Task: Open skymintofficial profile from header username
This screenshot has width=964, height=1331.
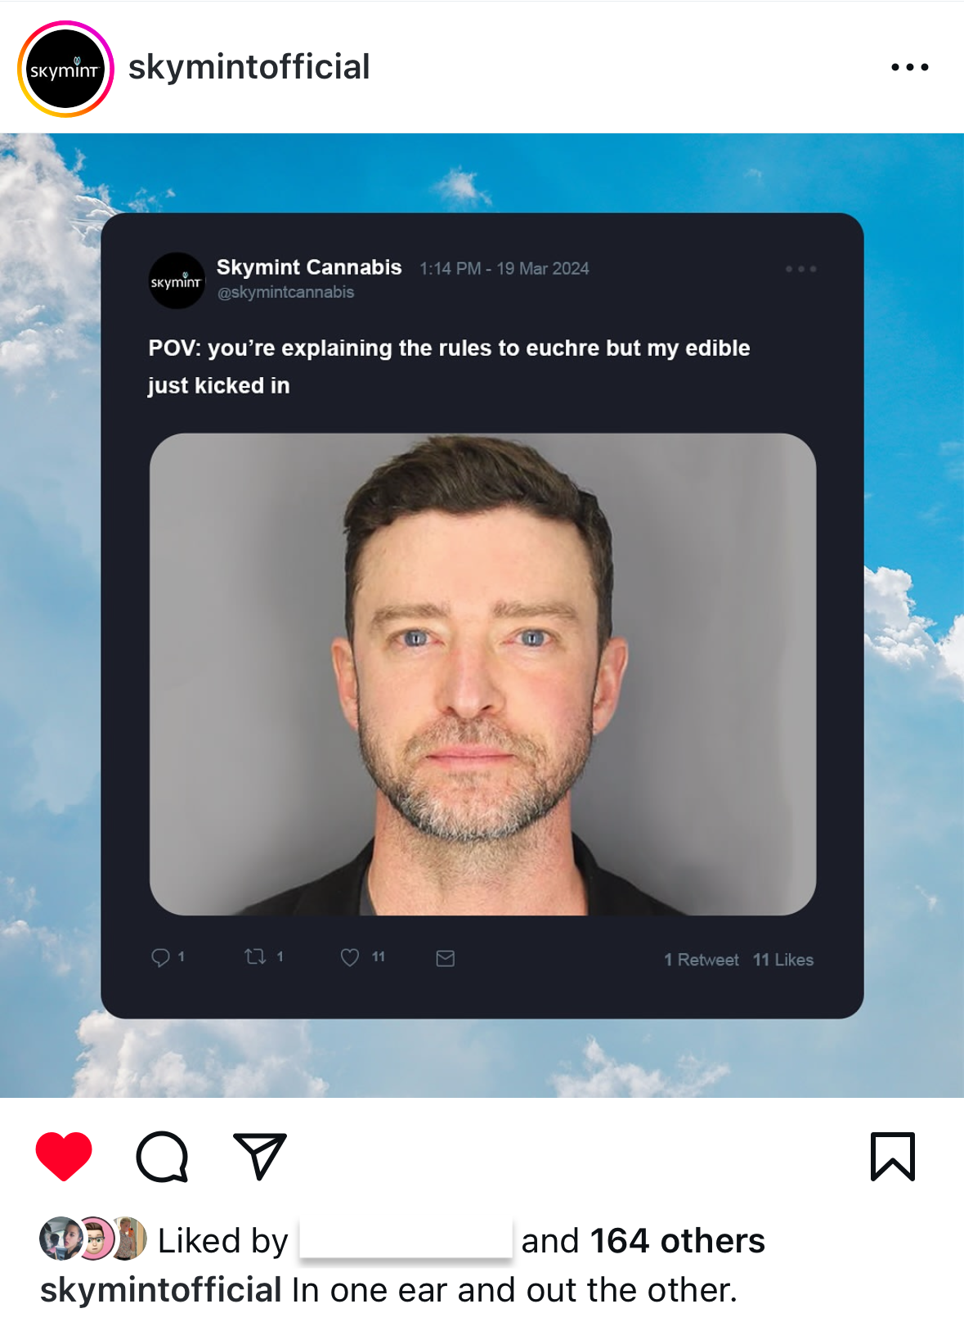Action: coord(249,67)
